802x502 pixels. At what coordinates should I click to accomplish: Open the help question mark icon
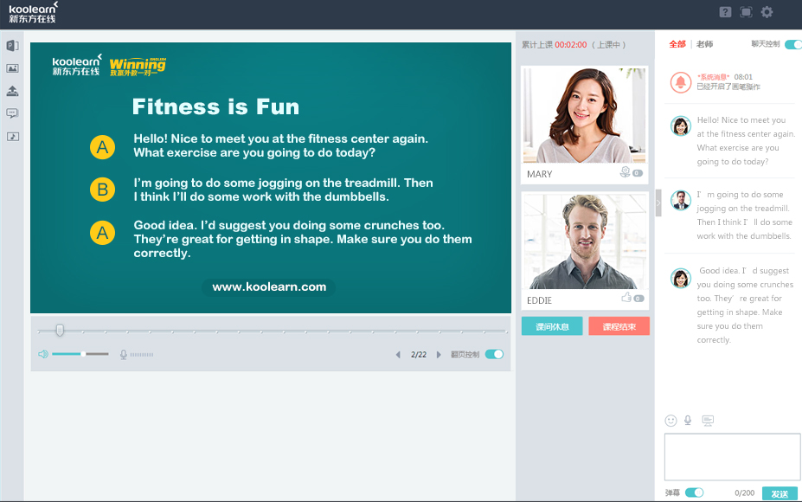pyautogui.click(x=725, y=12)
